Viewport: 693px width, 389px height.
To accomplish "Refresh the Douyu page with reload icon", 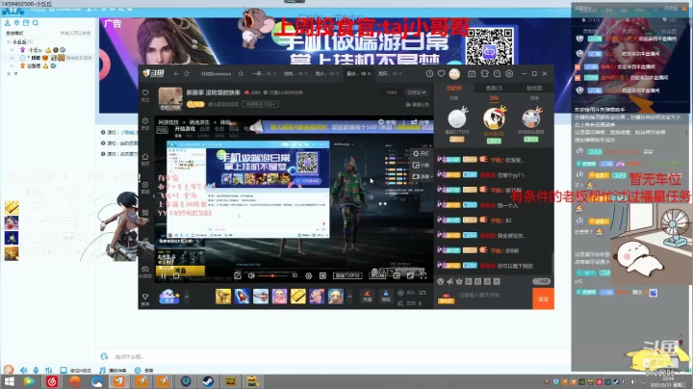I will click(x=187, y=74).
